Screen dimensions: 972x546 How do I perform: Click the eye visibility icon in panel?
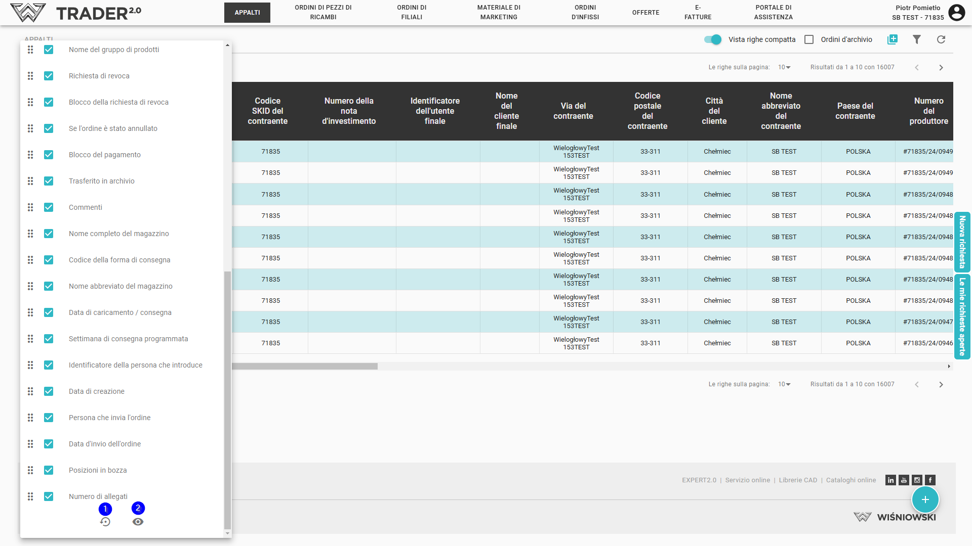click(x=138, y=522)
